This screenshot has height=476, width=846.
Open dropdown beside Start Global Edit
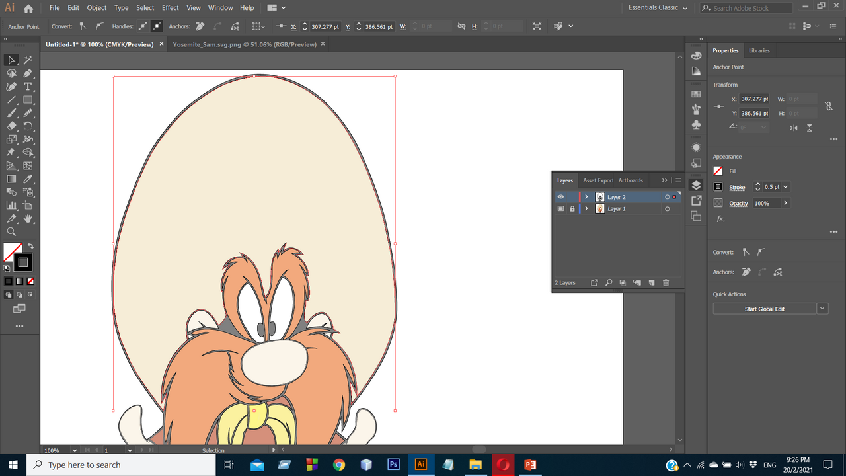click(x=822, y=309)
